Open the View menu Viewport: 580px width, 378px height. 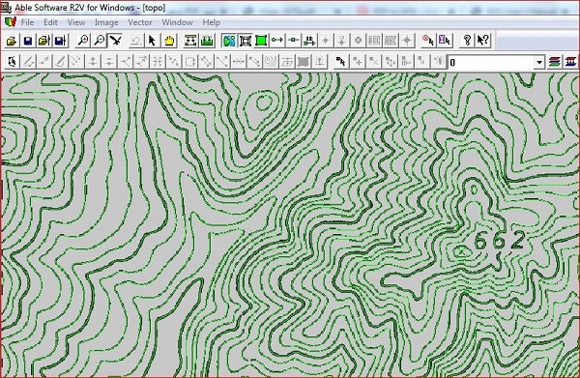click(x=76, y=22)
